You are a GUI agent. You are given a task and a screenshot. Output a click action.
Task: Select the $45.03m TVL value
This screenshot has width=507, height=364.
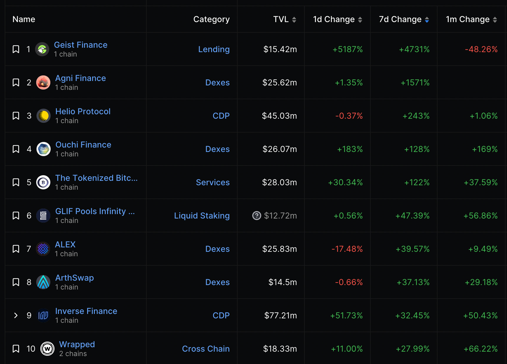(279, 116)
